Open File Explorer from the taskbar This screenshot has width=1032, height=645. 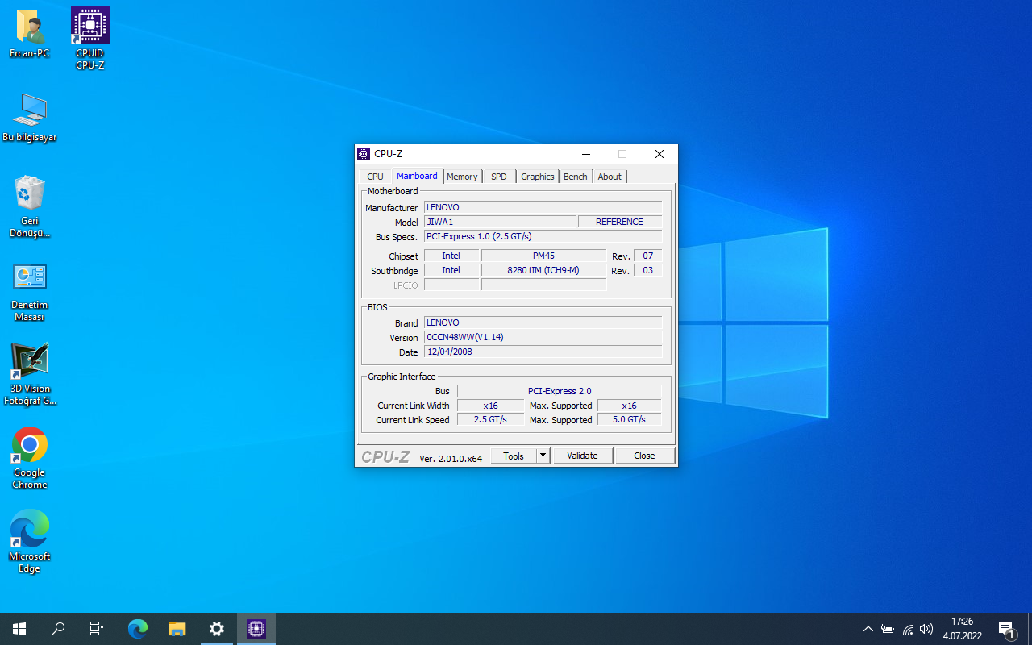pyautogui.click(x=177, y=629)
